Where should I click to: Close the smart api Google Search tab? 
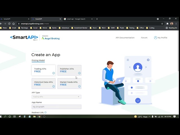(92, 19)
